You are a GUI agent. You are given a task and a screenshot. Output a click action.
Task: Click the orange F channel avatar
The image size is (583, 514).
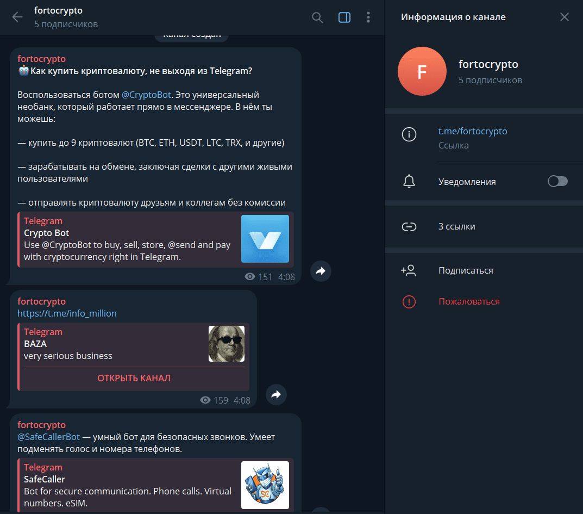pyautogui.click(x=422, y=71)
